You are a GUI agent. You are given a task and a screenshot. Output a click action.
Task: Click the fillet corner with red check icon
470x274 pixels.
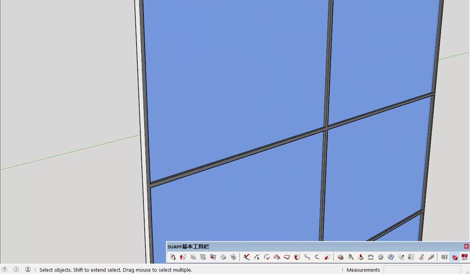click(x=267, y=257)
